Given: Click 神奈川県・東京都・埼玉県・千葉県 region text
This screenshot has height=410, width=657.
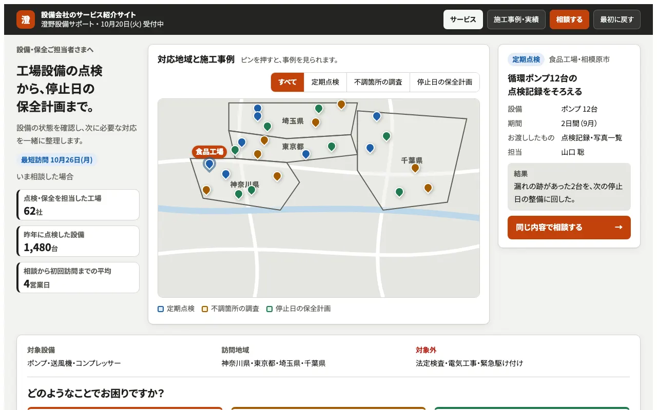Looking at the screenshot, I should (x=274, y=363).
